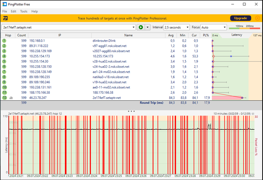Viewport: 263px width, 180px height.
Task: Open the dropdown arrow beside the start button
Action: tap(148, 27)
